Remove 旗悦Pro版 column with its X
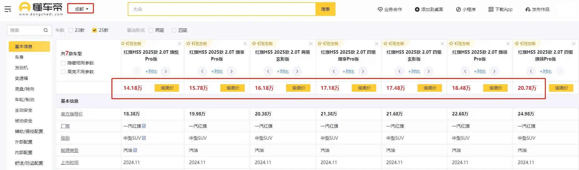579x170 pixels. 179,44
